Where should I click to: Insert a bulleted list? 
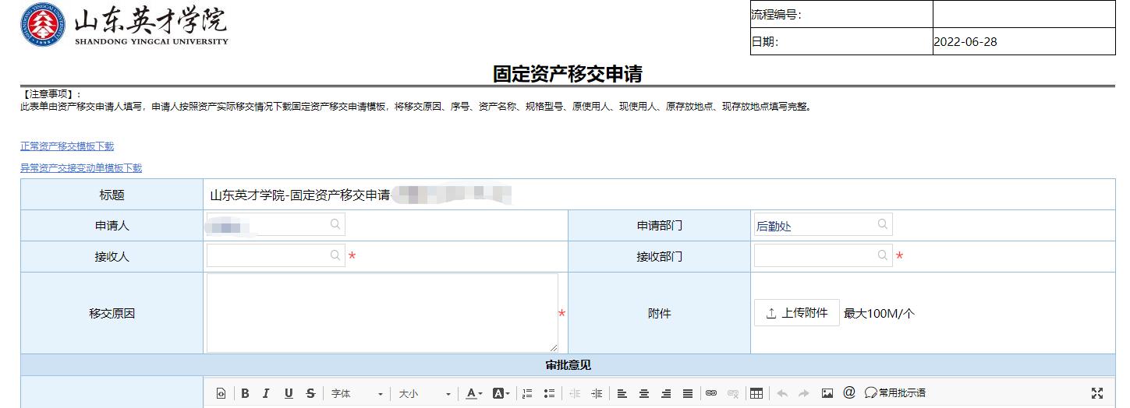(x=549, y=394)
